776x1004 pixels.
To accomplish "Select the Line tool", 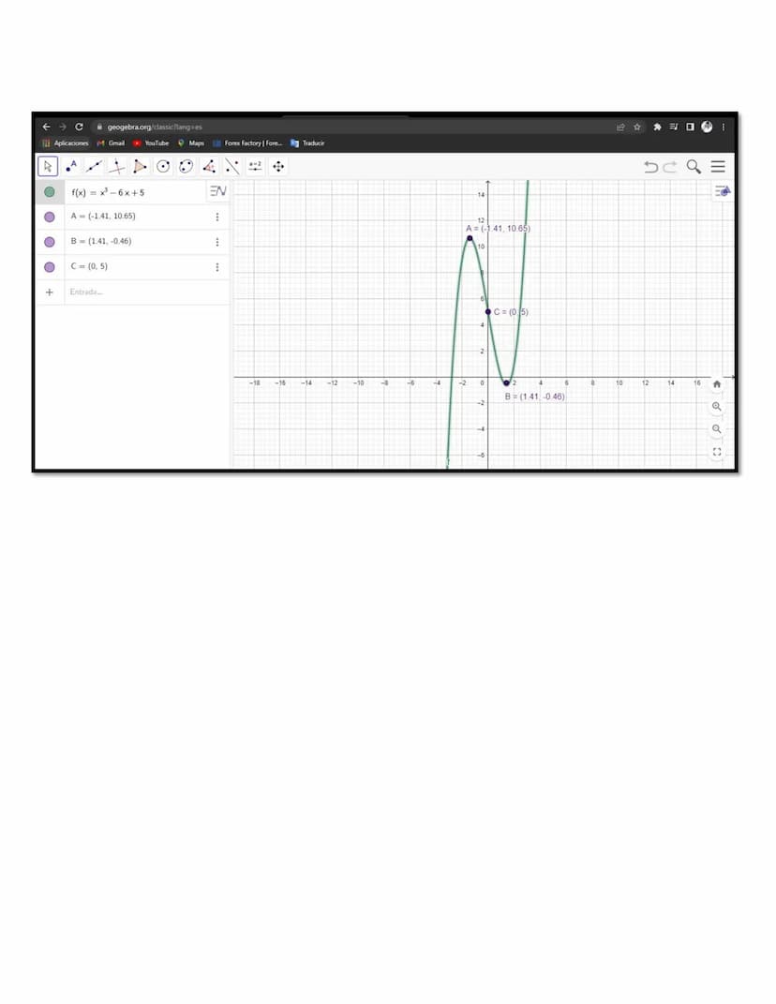I will 94,167.
